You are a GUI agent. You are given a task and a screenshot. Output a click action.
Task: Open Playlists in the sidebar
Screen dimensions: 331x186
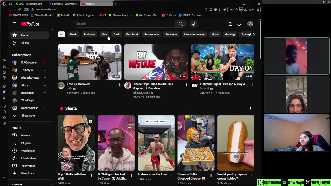[29, 143]
